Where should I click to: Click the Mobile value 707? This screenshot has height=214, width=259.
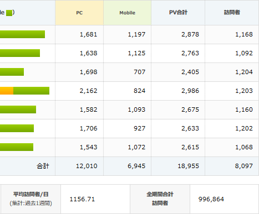click(140, 72)
